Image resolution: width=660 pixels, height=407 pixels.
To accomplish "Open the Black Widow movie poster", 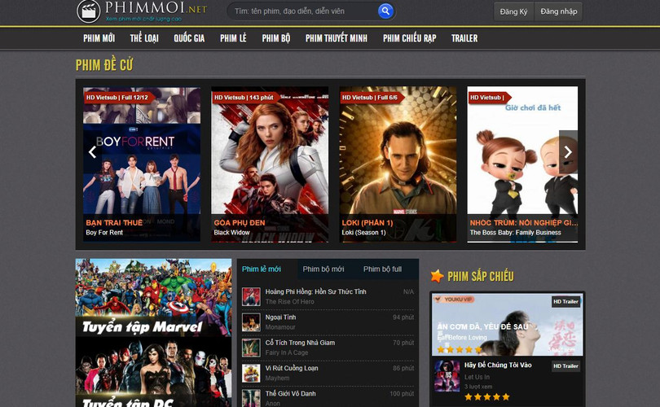I will pos(270,163).
